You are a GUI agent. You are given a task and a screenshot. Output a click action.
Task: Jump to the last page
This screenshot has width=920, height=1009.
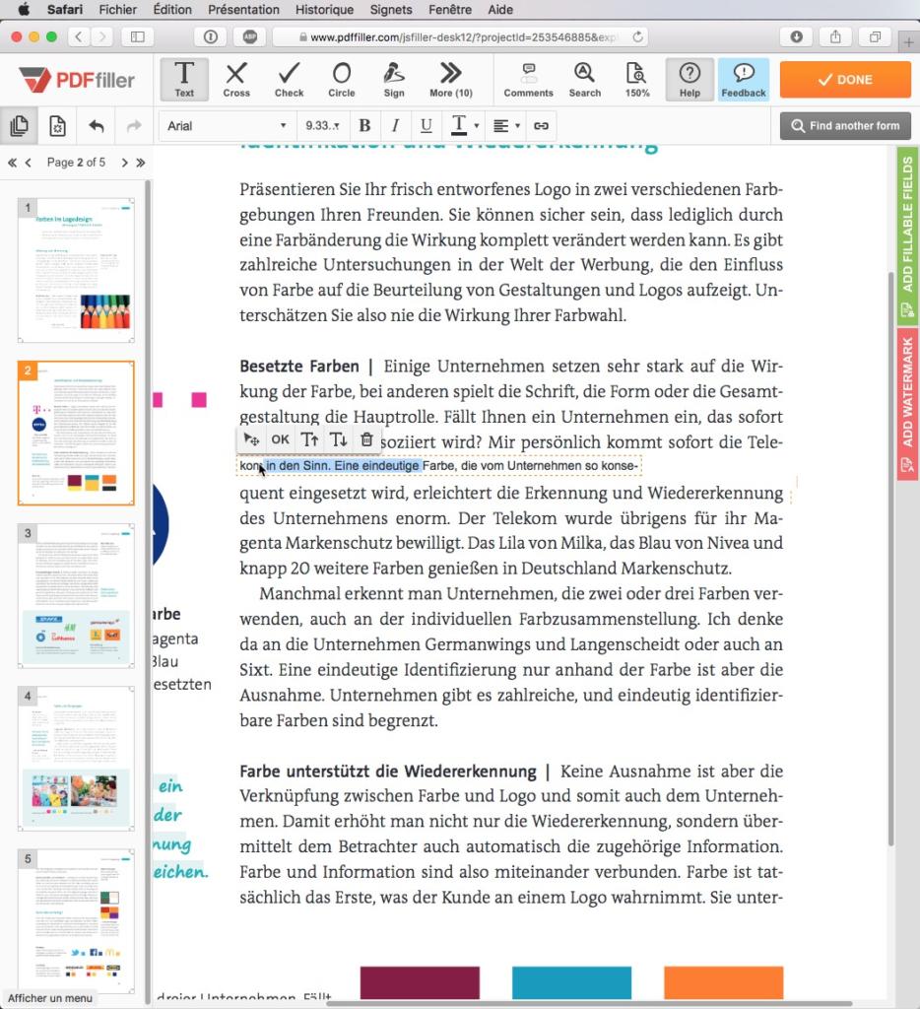[141, 163]
